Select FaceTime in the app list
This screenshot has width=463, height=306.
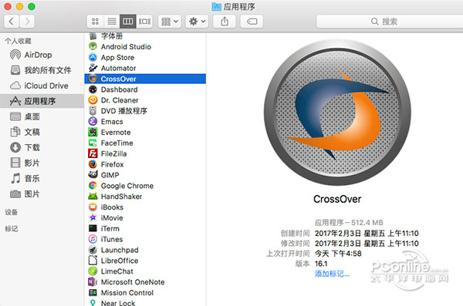click(145, 143)
